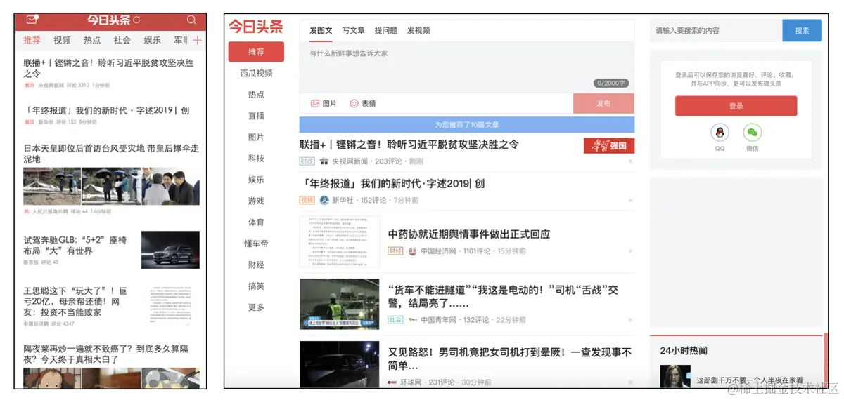Select the 热点 tab in mobile view
The image size is (844, 400).
pyautogui.click(x=92, y=41)
